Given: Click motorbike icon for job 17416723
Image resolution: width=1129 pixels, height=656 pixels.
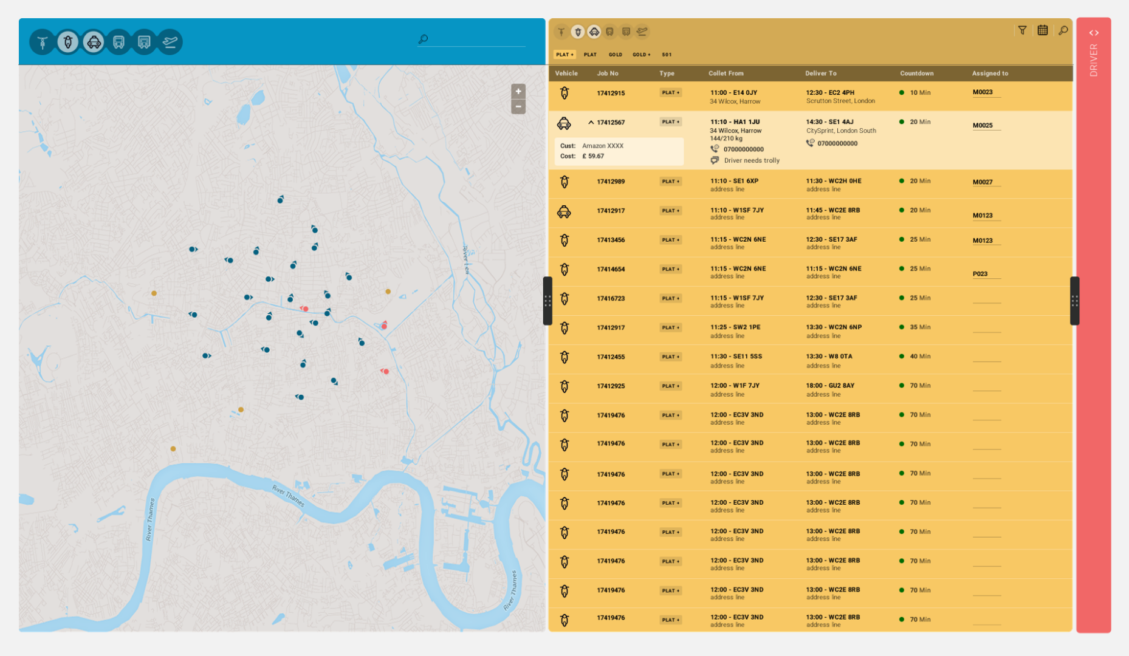Looking at the screenshot, I should 564,298.
